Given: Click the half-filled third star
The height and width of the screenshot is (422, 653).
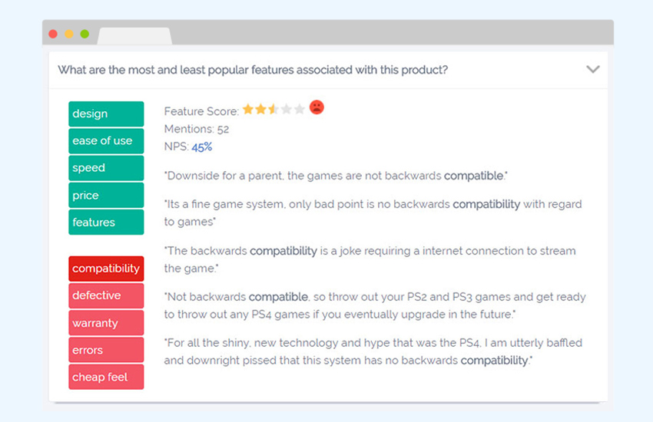Looking at the screenshot, I should tap(273, 110).
